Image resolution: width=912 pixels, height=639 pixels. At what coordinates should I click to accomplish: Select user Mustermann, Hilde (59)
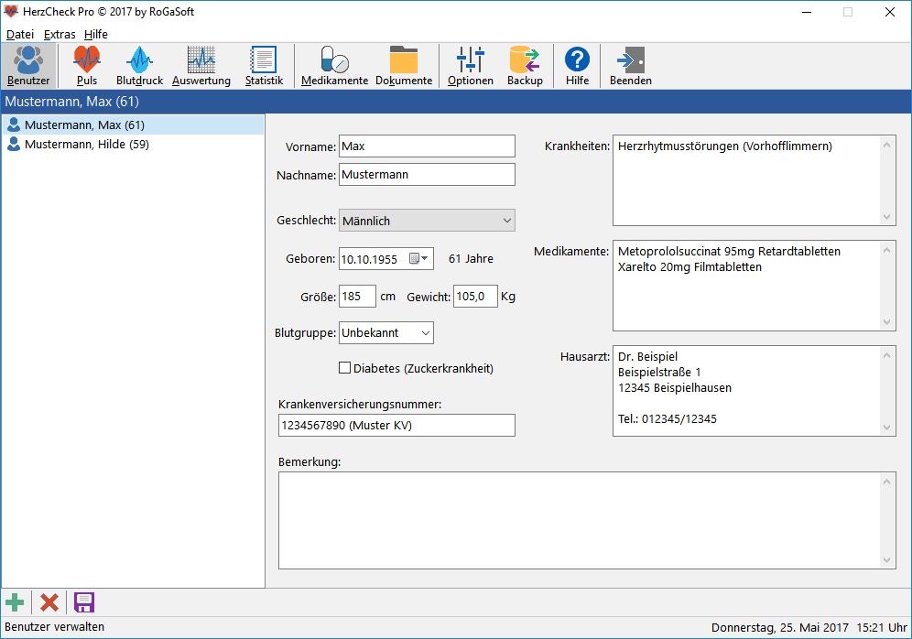[x=86, y=145]
